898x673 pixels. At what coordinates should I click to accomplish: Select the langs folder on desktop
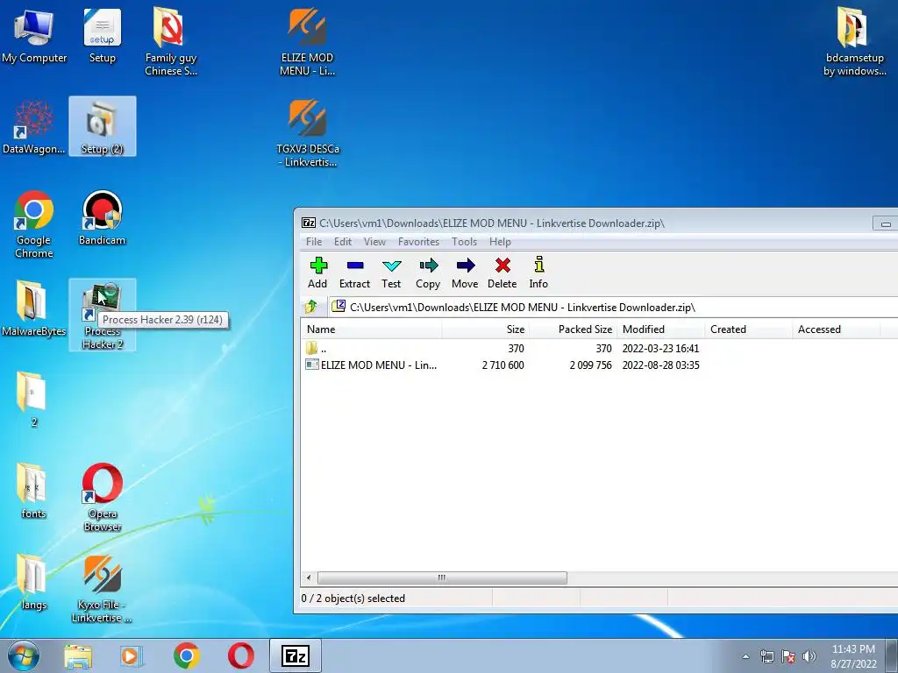[34, 582]
